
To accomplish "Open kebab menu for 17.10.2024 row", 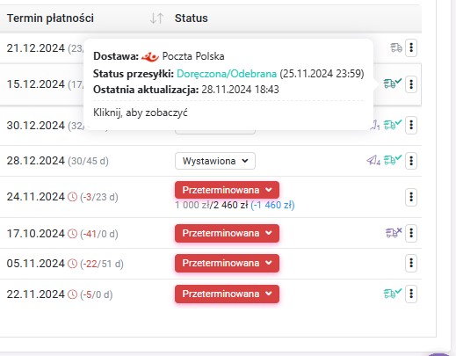I will [411, 233].
